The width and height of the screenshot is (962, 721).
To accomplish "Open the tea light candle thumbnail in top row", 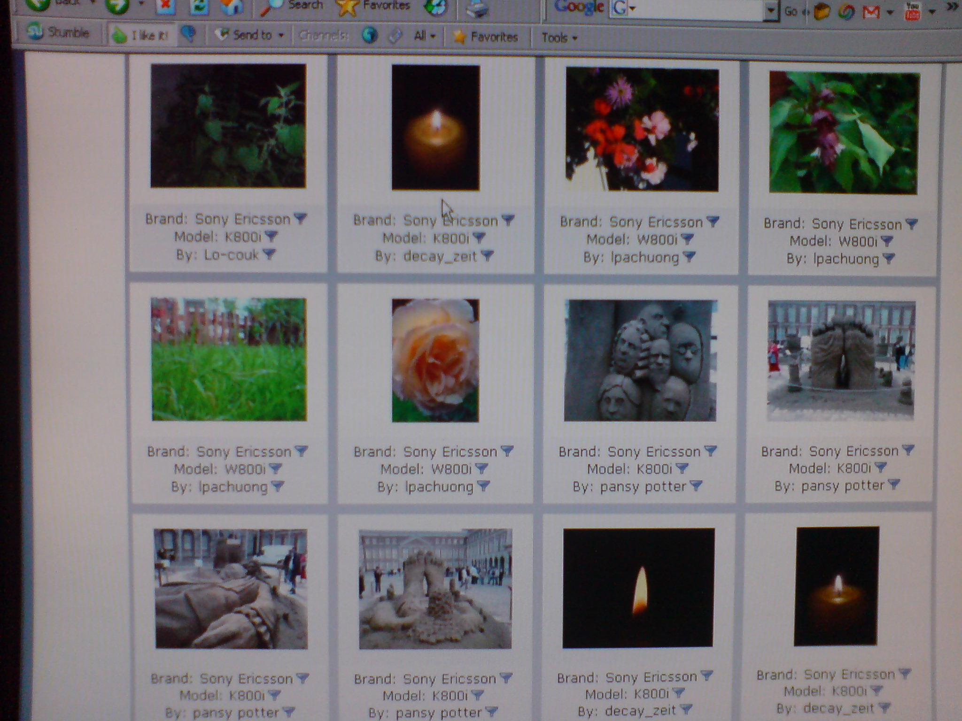I will coord(436,128).
